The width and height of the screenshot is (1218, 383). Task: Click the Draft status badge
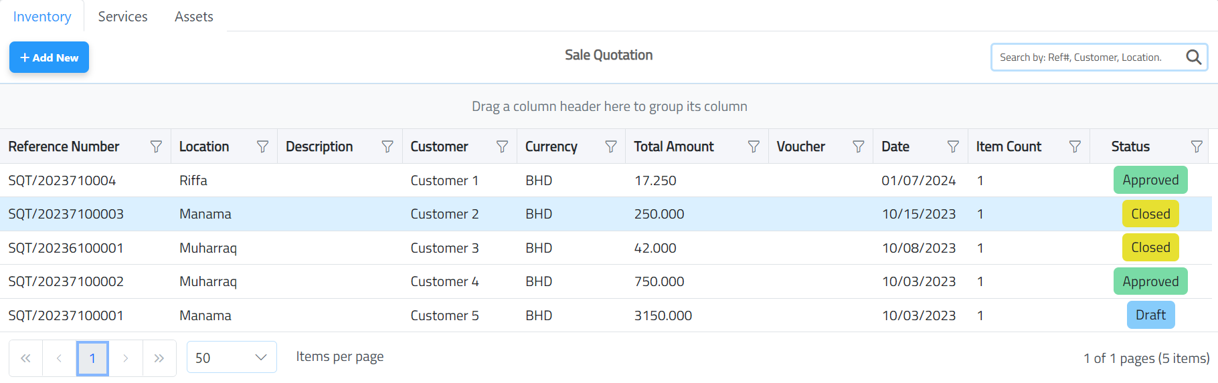click(1150, 315)
